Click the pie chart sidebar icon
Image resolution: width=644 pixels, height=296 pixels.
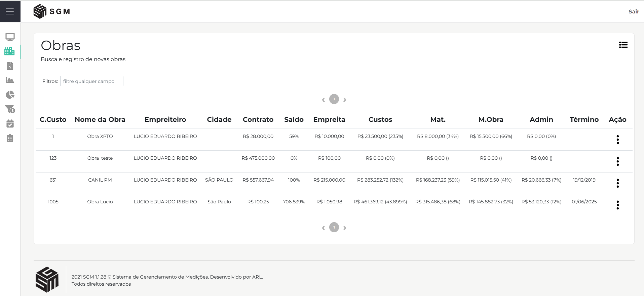(10, 95)
